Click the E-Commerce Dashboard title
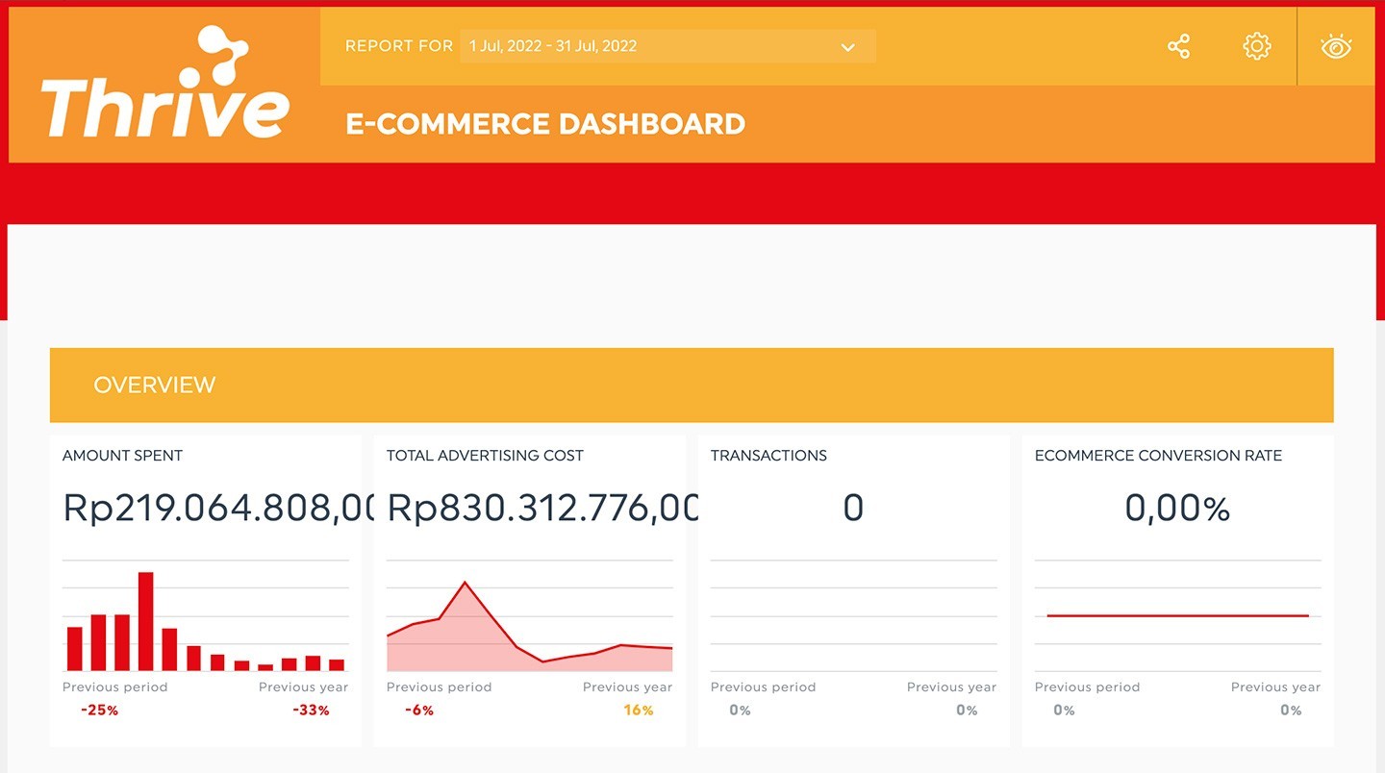This screenshot has width=1385, height=773. (x=545, y=124)
